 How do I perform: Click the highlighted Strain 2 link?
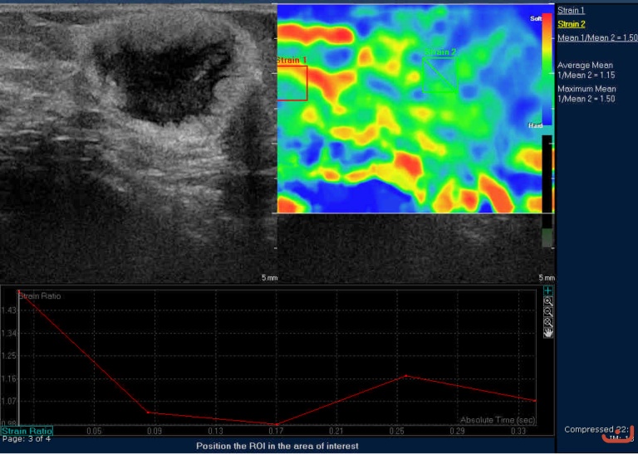point(571,24)
